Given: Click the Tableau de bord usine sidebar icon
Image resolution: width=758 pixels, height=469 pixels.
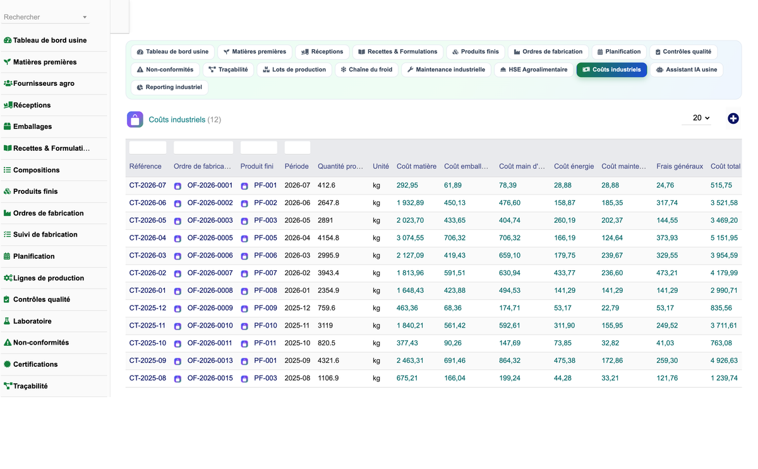Looking at the screenshot, I should click(8, 40).
